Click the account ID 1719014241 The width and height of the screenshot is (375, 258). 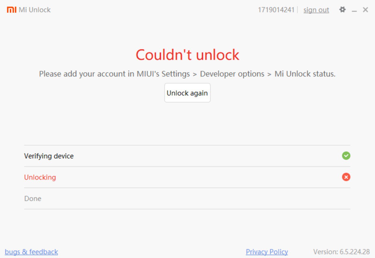276,10
